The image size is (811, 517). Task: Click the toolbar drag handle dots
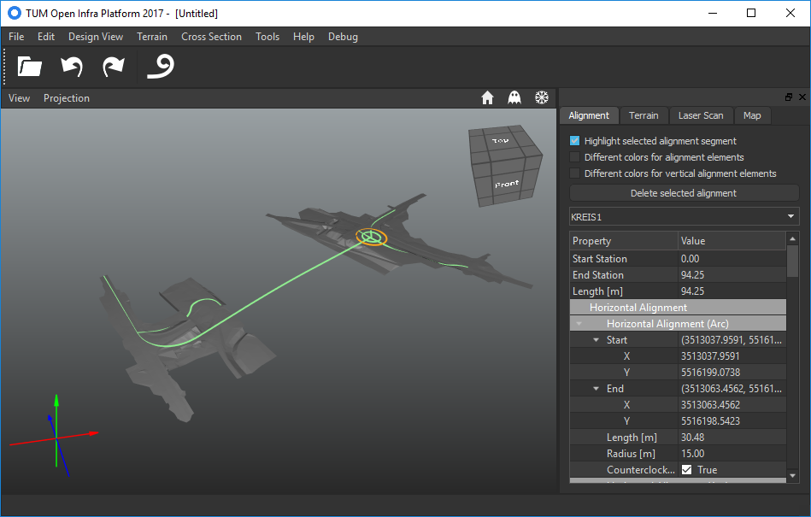point(4,66)
